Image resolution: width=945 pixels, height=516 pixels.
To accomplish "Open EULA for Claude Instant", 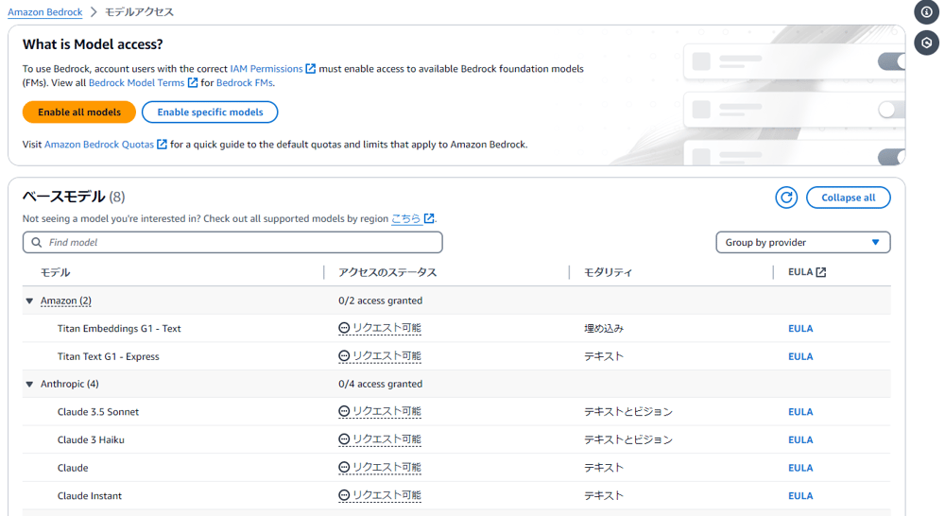I will 800,495.
